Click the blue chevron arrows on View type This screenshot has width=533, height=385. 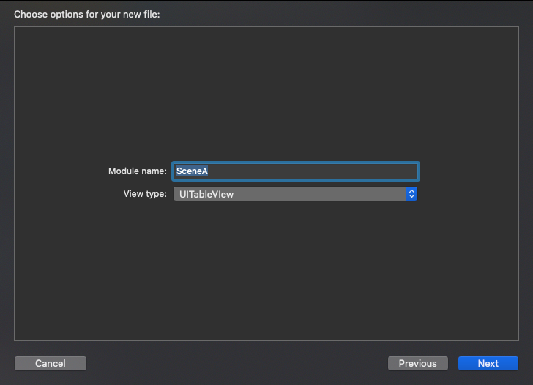click(x=411, y=194)
